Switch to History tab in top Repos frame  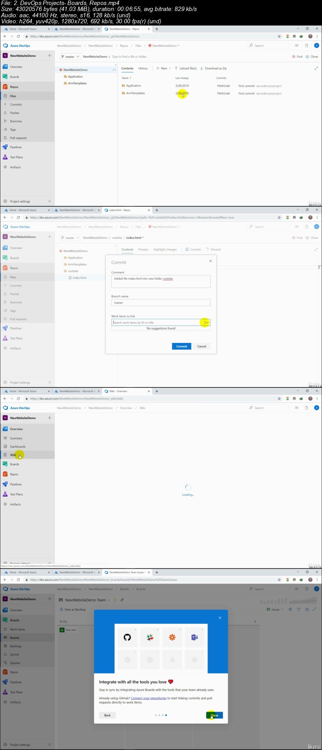click(x=143, y=68)
